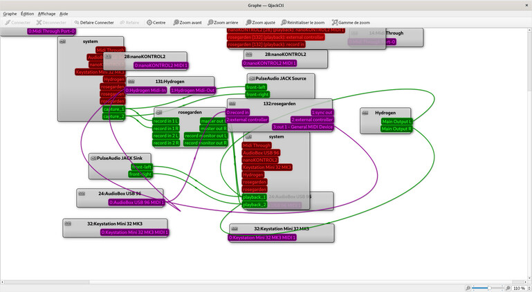This screenshot has width=532, height=292.
Task: Select the 0:record in MIDI port
Action: pyautogui.click(x=237, y=112)
